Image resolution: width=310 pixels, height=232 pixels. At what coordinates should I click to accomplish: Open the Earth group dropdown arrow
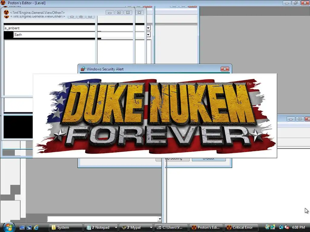coord(148,35)
